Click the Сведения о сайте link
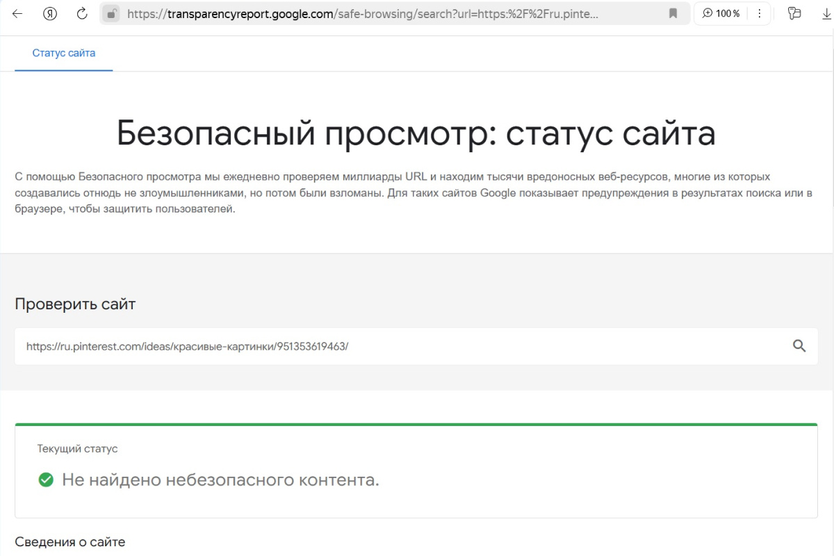Screen dimensions: 834x556 click(x=69, y=541)
